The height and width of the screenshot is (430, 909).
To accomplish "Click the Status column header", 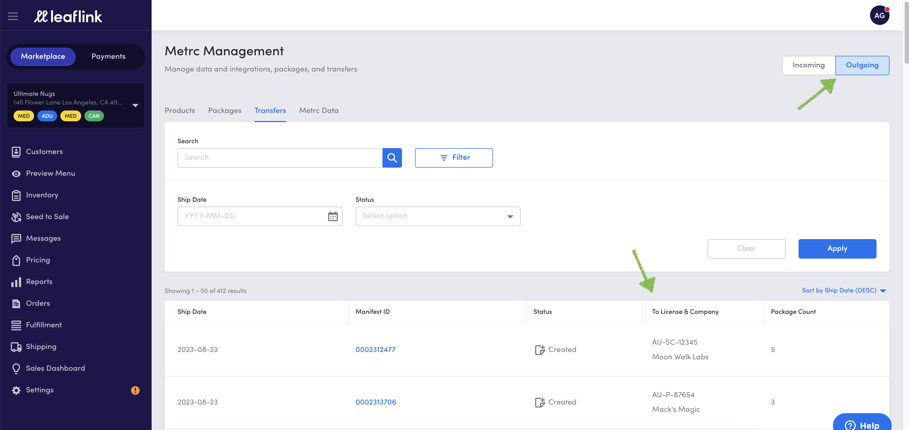I will [x=542, y=312].
